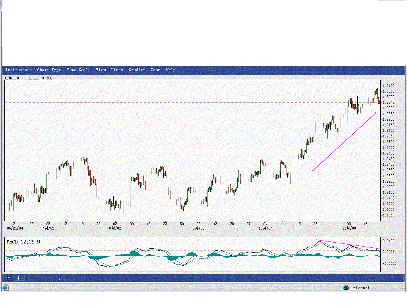This screenshot has width=407, height=305.
Task: Click the 06/21/04 date axis label
Action: (x=15, y=228)
